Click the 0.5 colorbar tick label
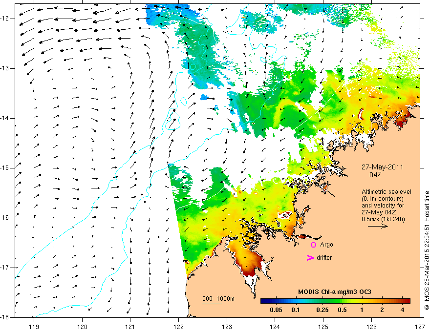 point(342,310)
